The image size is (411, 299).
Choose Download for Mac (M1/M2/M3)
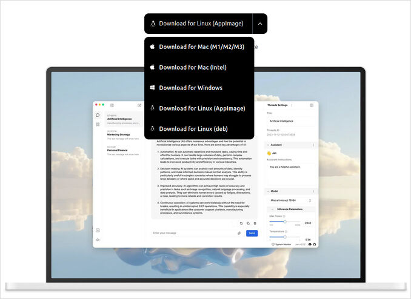pos(199,47)
